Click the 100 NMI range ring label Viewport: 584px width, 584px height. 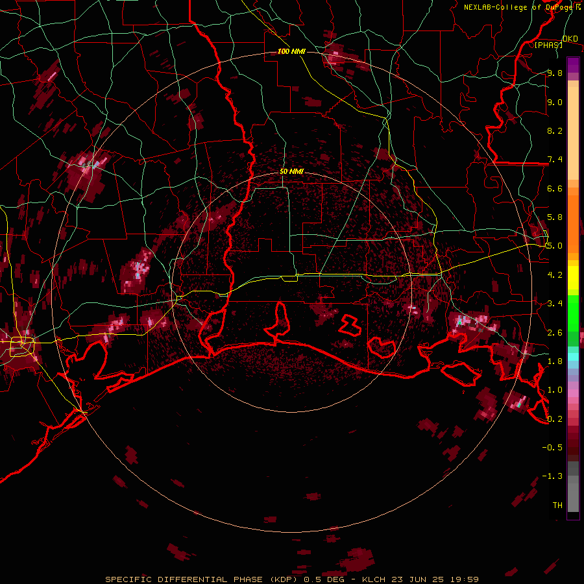pos(291,51)
